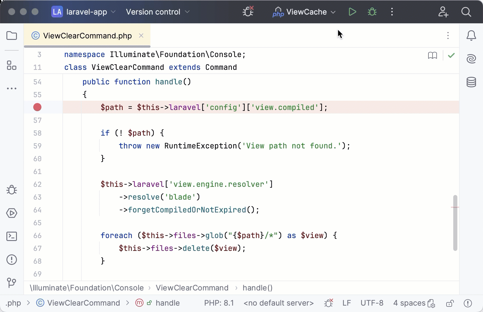Open the Git version control tool window
The width and height of the screenshot is (483, 312).
[12, 283]
